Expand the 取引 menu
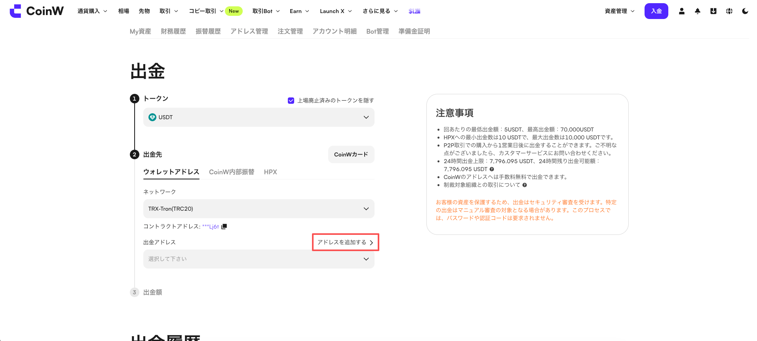This screenshot has width=757, height=341. pyautogui.click(x=169, y=11)
